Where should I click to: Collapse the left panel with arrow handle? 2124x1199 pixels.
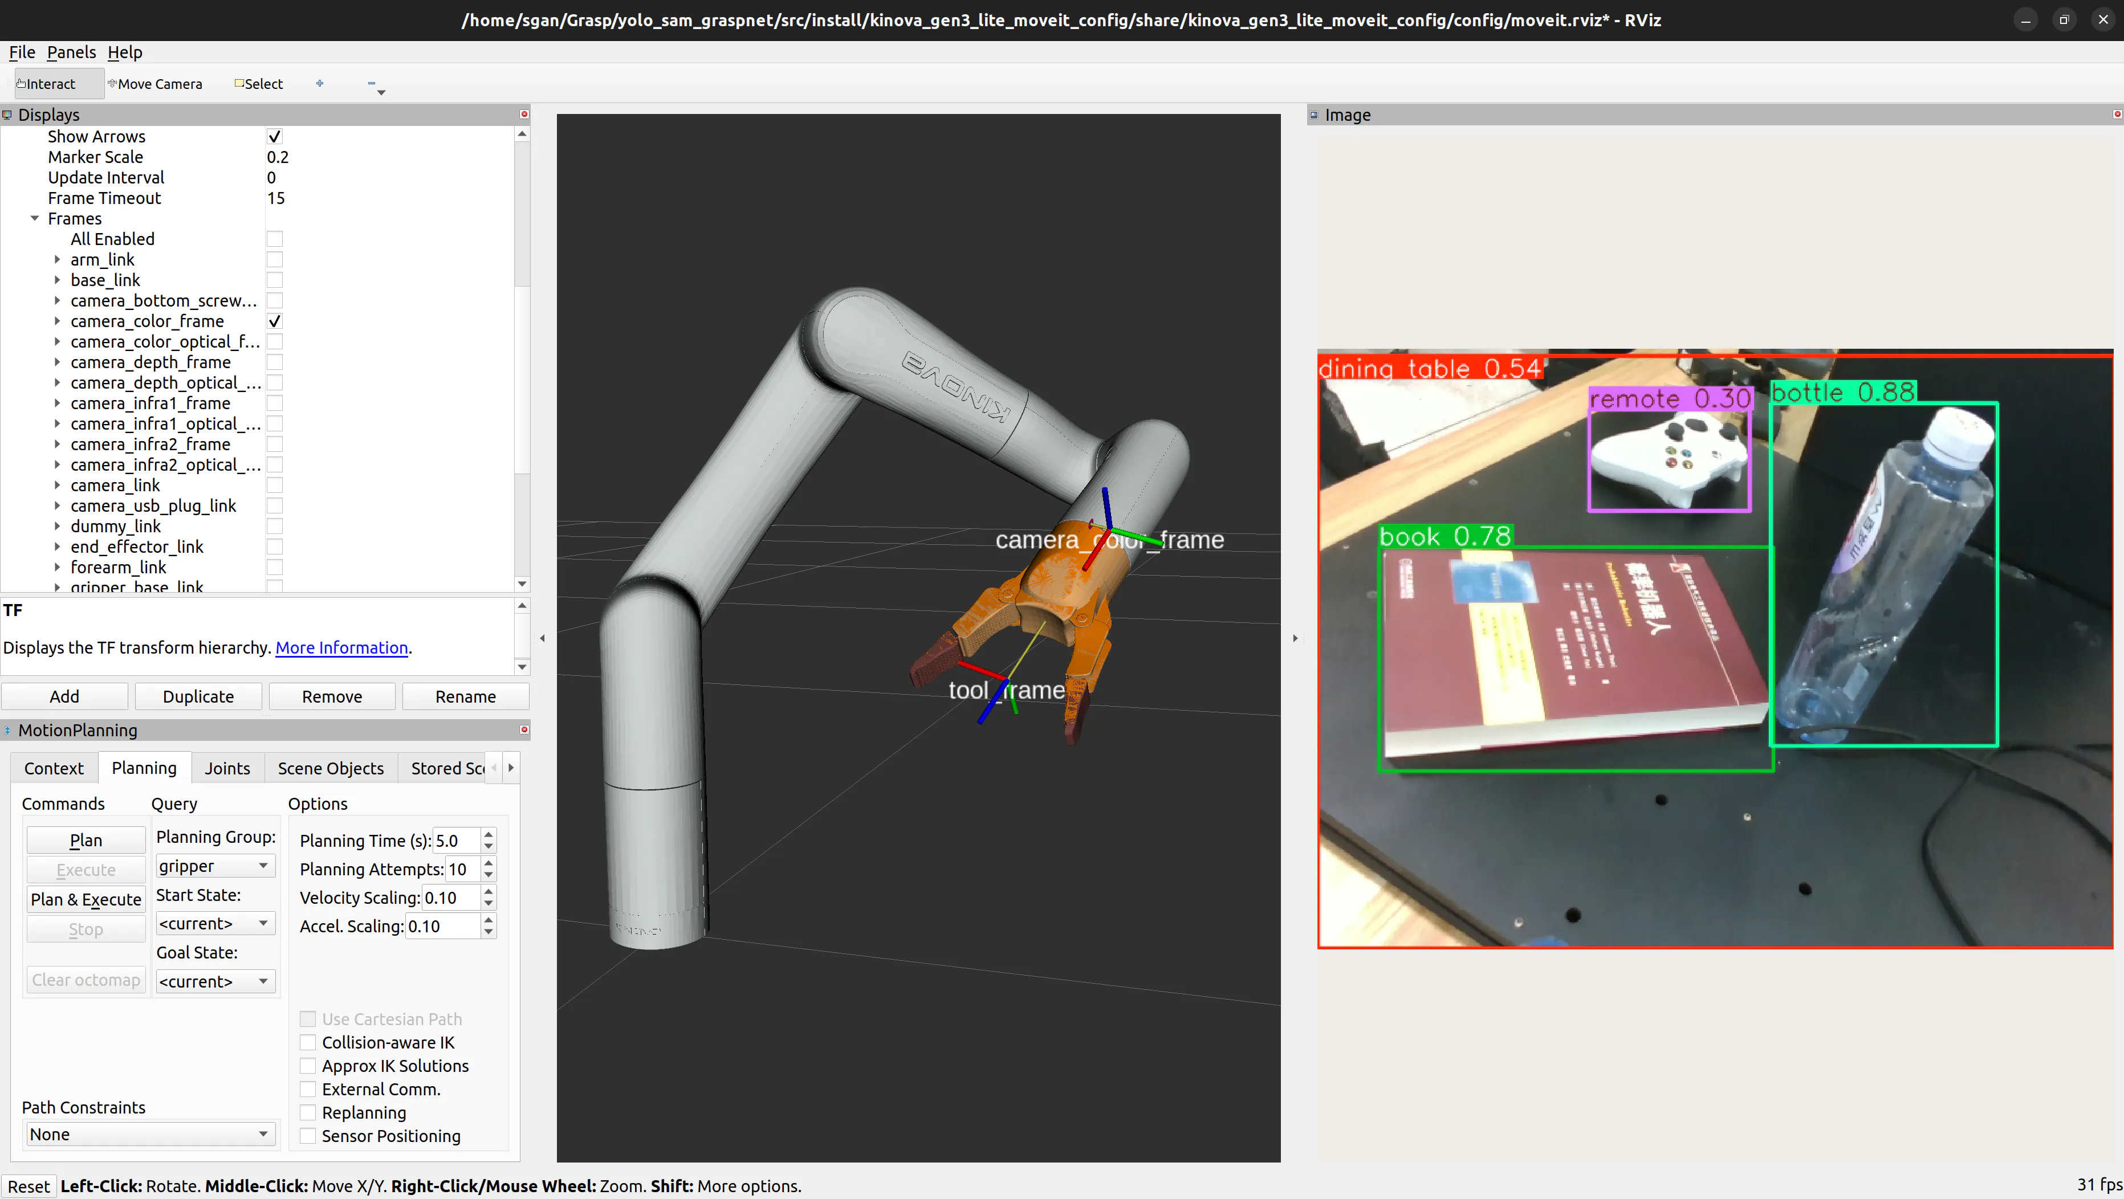click(542, 638)
